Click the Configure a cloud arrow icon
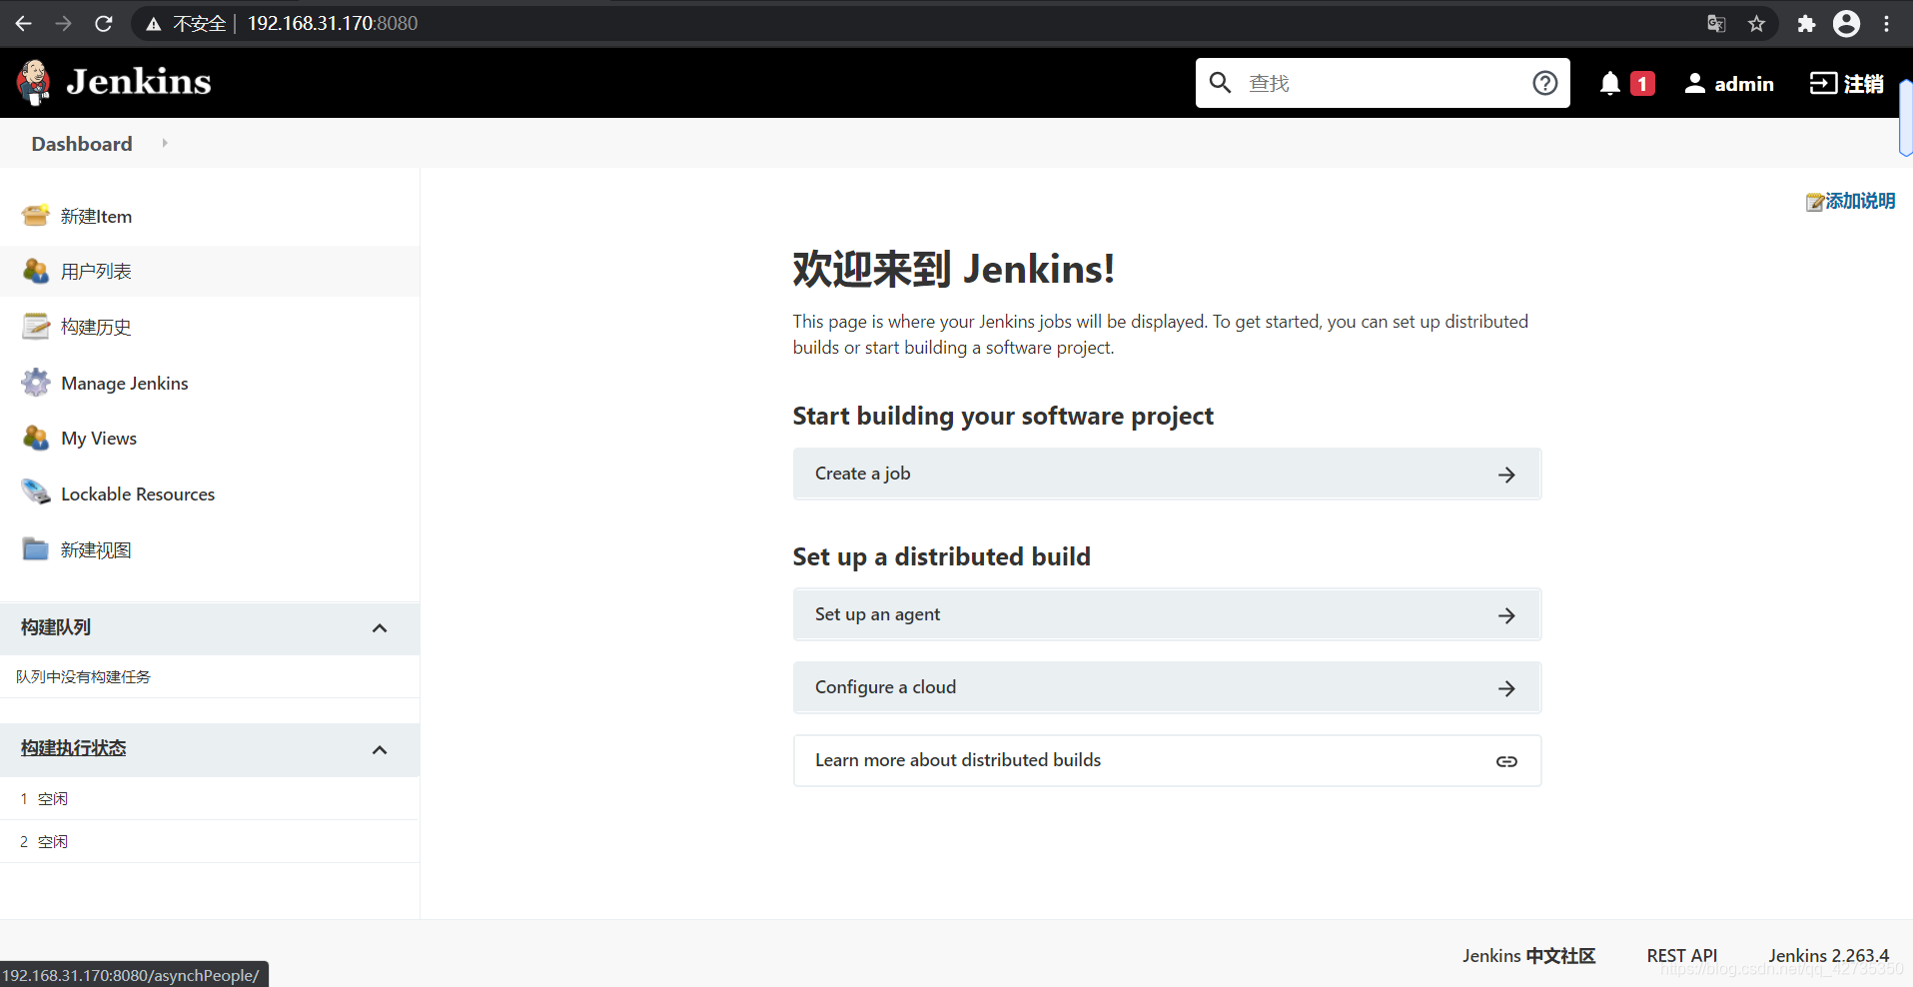This screenshot has width=1913, height=987. coord(1506,688)
